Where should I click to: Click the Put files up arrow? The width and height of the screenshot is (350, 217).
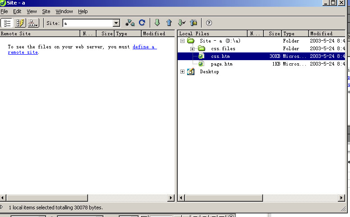coord(169,23)
